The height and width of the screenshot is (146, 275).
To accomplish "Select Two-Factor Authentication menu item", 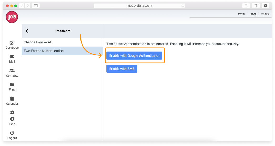I will pos(44,51).
